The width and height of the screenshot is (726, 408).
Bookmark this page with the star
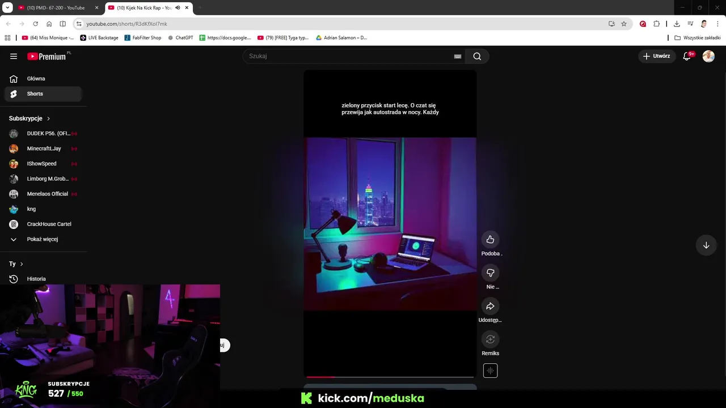click(624, 24)
